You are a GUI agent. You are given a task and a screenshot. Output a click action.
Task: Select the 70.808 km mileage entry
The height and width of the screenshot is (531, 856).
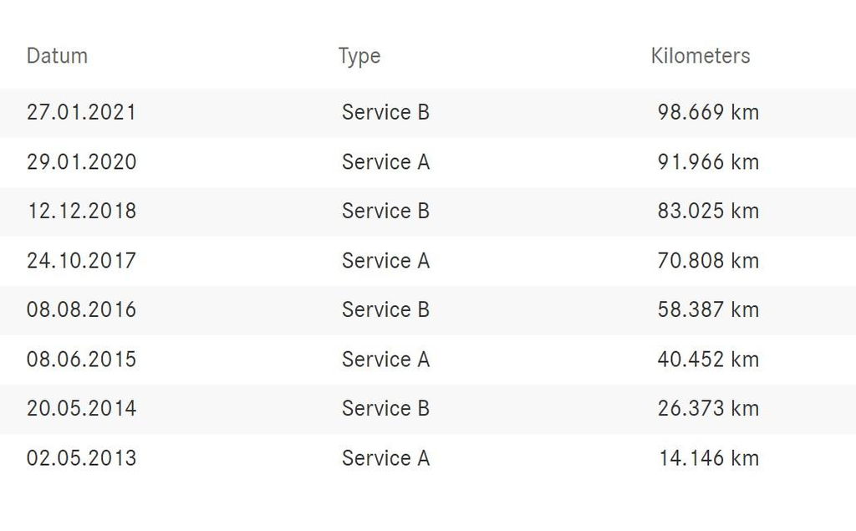[708, 260]
